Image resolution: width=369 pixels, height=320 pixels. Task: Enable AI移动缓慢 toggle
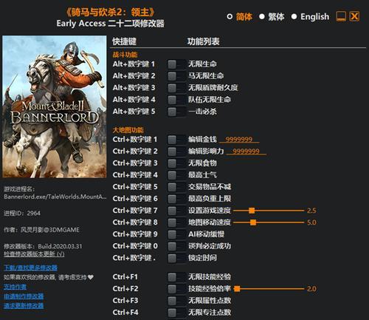tap(176, 234)
